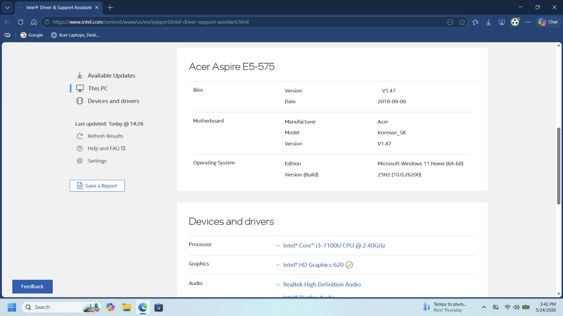
Task: Go to Devices and drivers sidebar item
Action: (x=113, y=101)
